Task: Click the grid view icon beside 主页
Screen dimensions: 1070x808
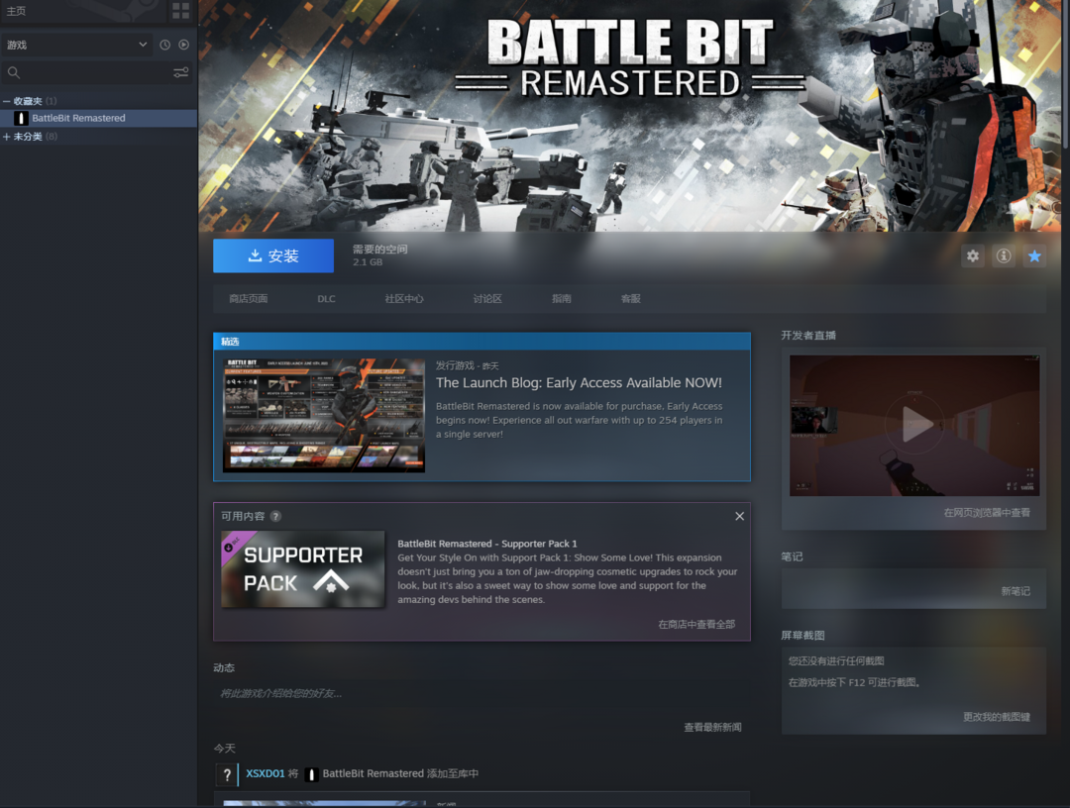Action: (x=180, y=11)
